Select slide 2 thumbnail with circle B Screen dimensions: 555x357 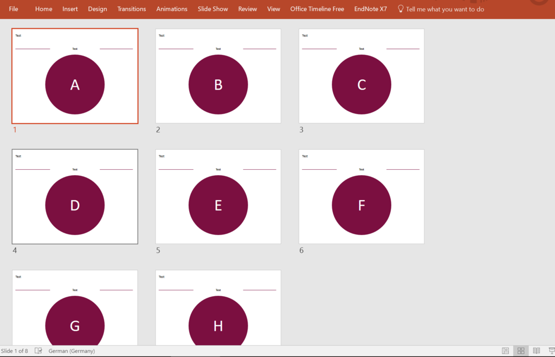(x=218, y=76)
